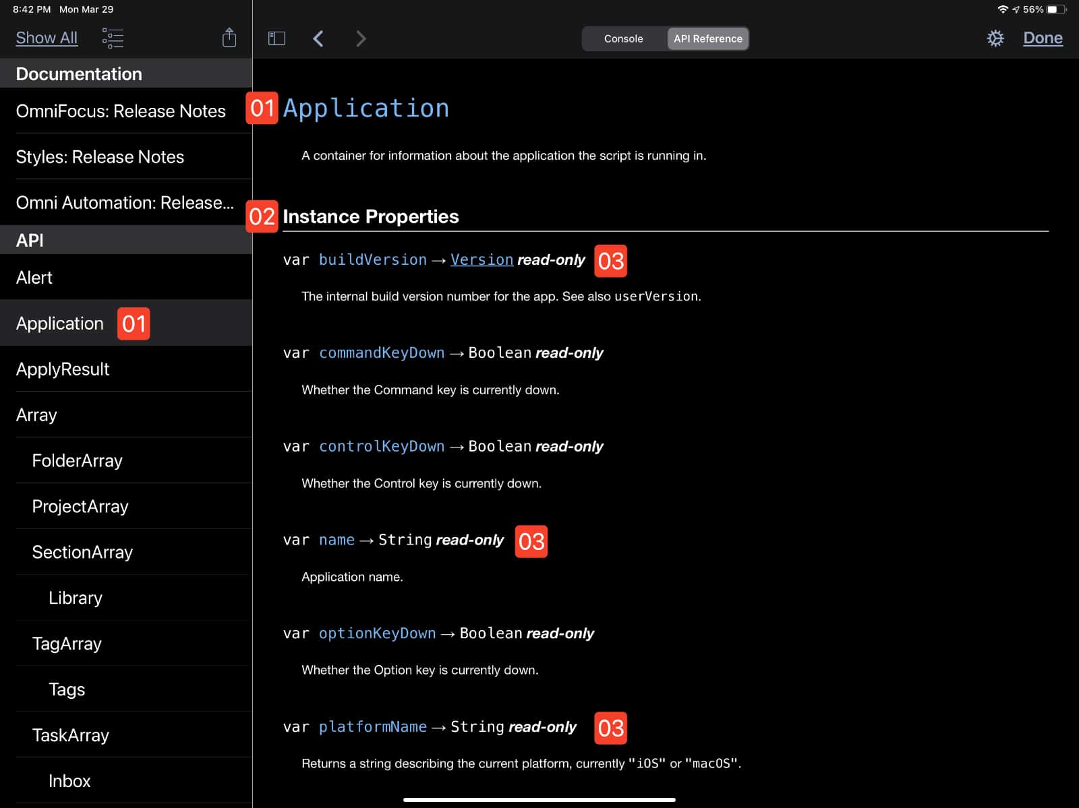This screenshot has width=1079, height=808.
Task: Select Inbox in the sidebar
Action: [x=126, y=781]
